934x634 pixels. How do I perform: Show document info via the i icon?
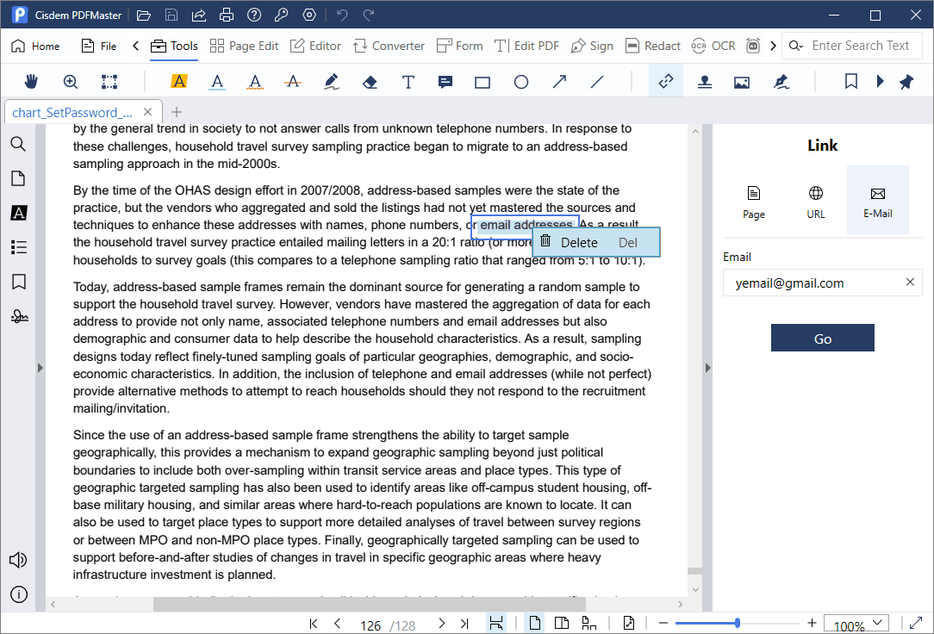click(18, 594)
